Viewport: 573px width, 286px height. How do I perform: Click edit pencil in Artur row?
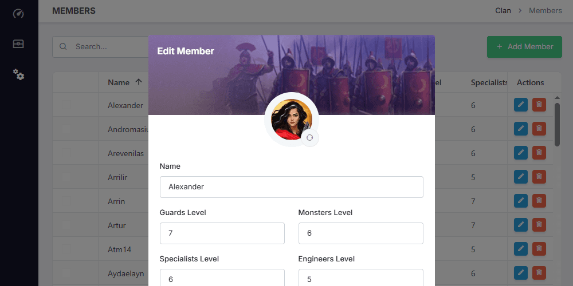click(x=520, y=225)
